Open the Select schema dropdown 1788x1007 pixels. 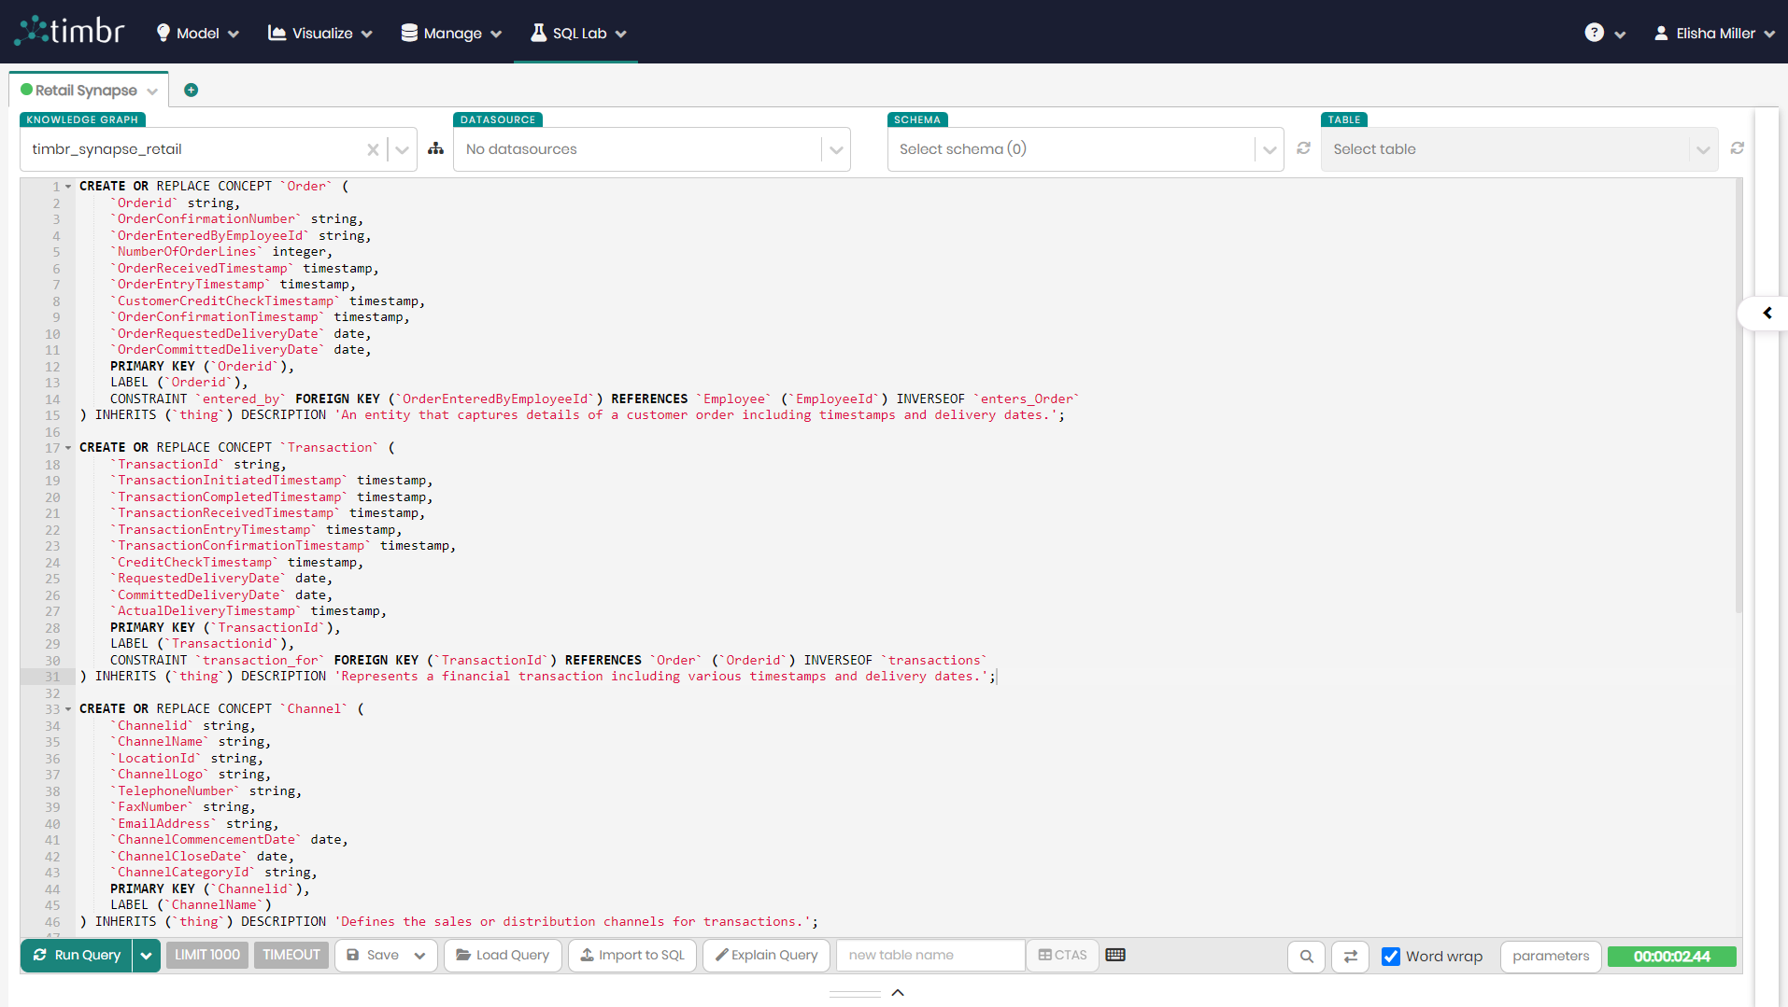pyautogui.click(x=1085, y=149)
